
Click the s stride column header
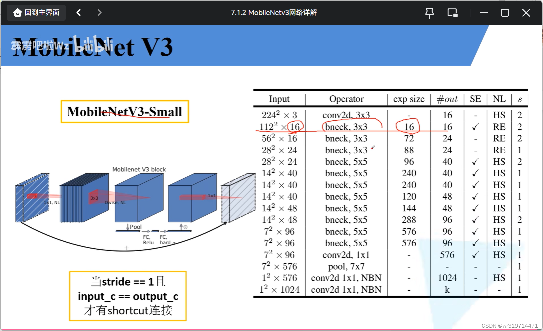tap(520, 99)
